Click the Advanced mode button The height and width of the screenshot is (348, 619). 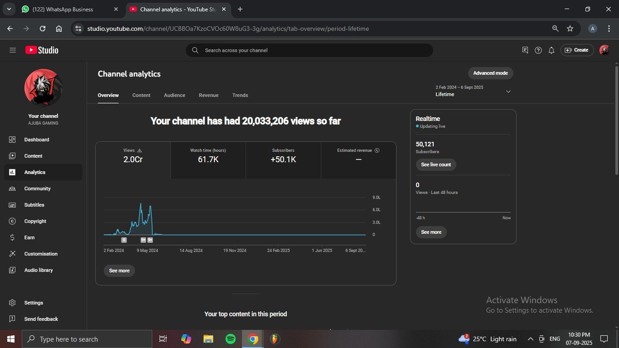point(490,73)
